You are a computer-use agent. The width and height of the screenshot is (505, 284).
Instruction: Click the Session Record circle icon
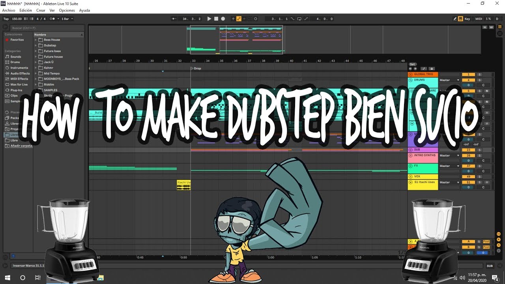tap(256, 19)
